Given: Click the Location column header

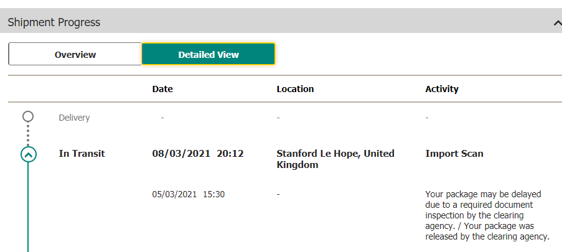Looking at the screenshot, I should pyautogui.click(x=295, y=89).
